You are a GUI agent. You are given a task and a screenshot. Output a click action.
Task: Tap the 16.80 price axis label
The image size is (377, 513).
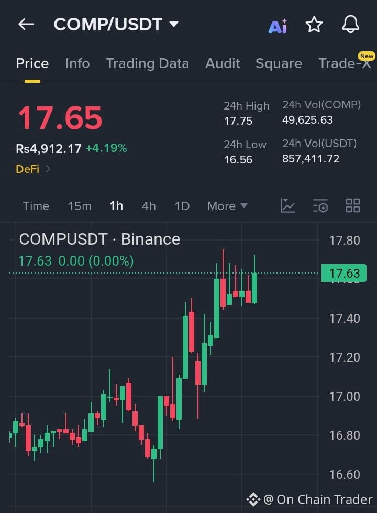[x=345, y=435]
